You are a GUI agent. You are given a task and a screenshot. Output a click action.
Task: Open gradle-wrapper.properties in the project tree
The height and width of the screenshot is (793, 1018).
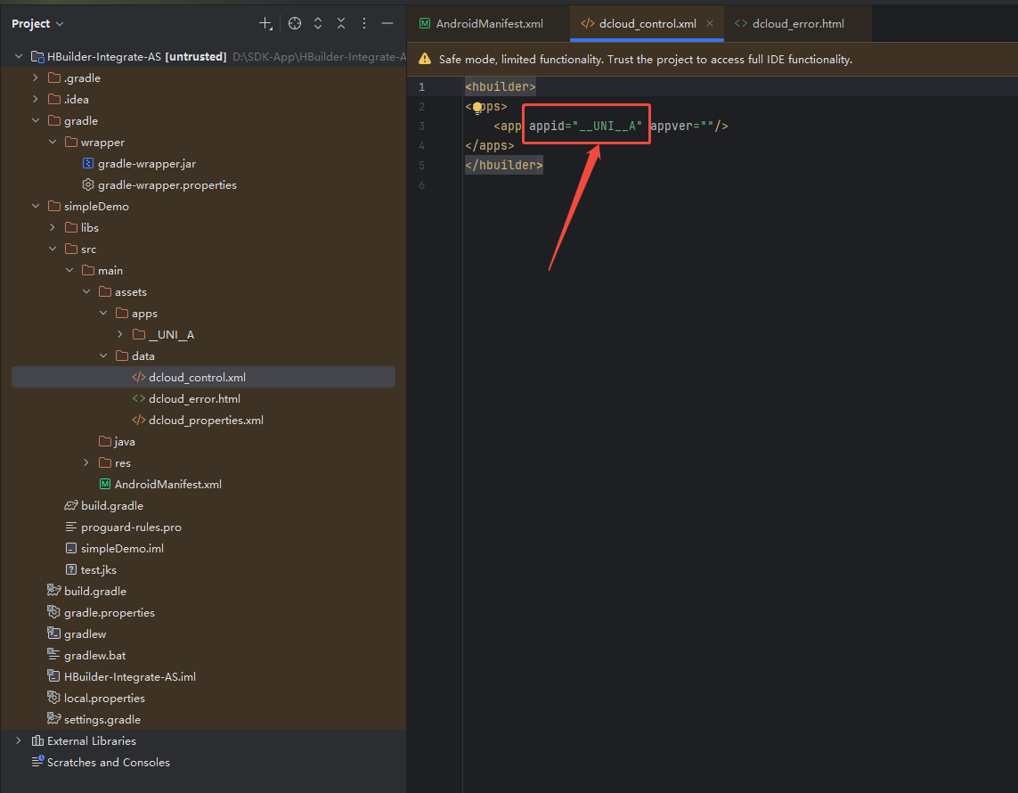click(167, 185)
